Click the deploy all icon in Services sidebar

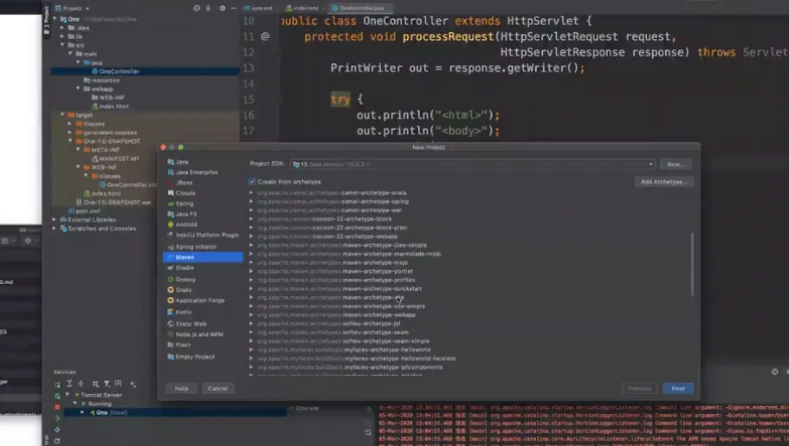[x=57, y=418]
